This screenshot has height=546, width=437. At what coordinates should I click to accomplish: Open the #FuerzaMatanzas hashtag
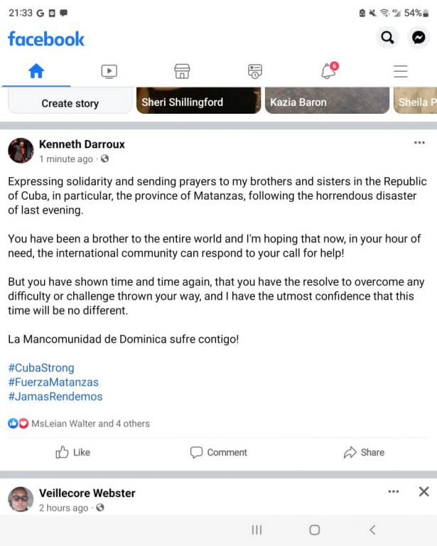(x=53, y=382)
